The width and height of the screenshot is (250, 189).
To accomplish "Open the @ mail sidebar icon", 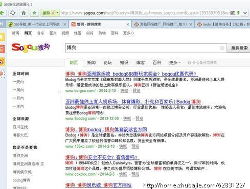I will [2, 74].
